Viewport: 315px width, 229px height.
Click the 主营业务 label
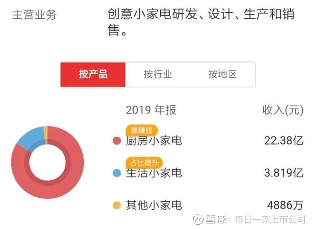[34, 15]
